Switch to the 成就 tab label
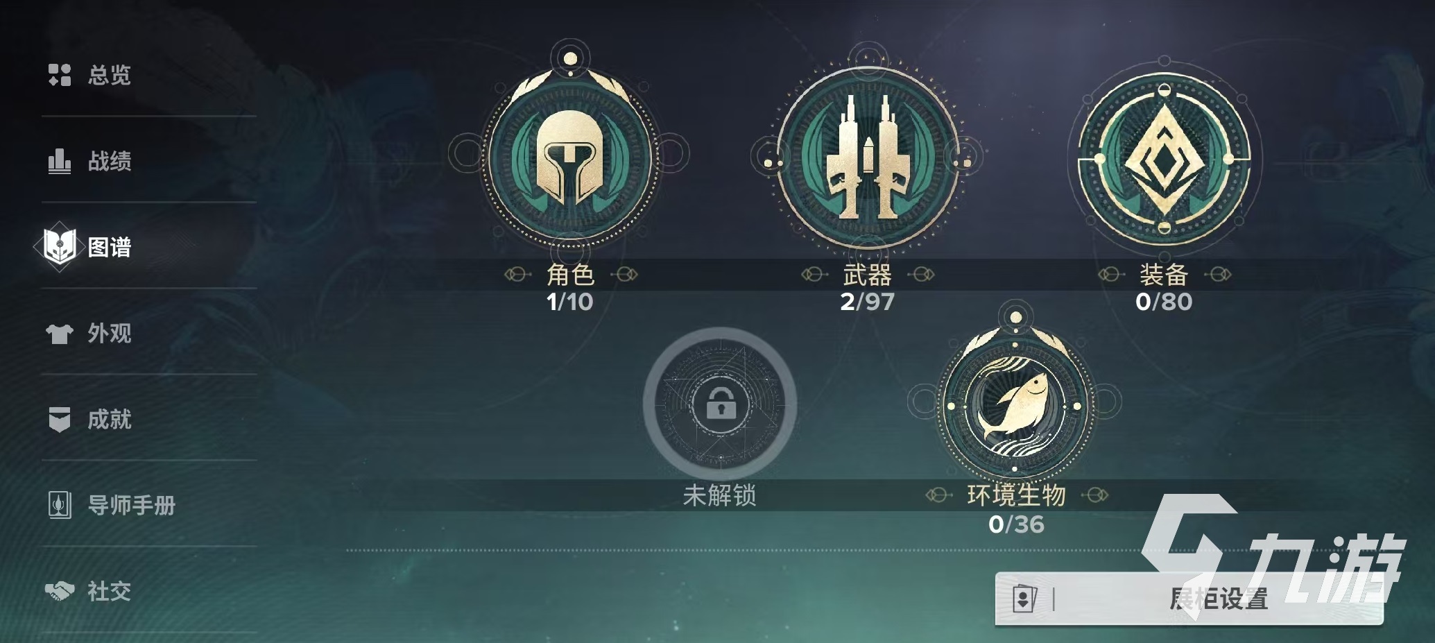 click(x=110, y=420)
